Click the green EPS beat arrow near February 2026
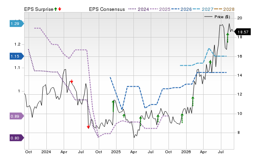Screen dimensions: 258x154 click(193, 101)
